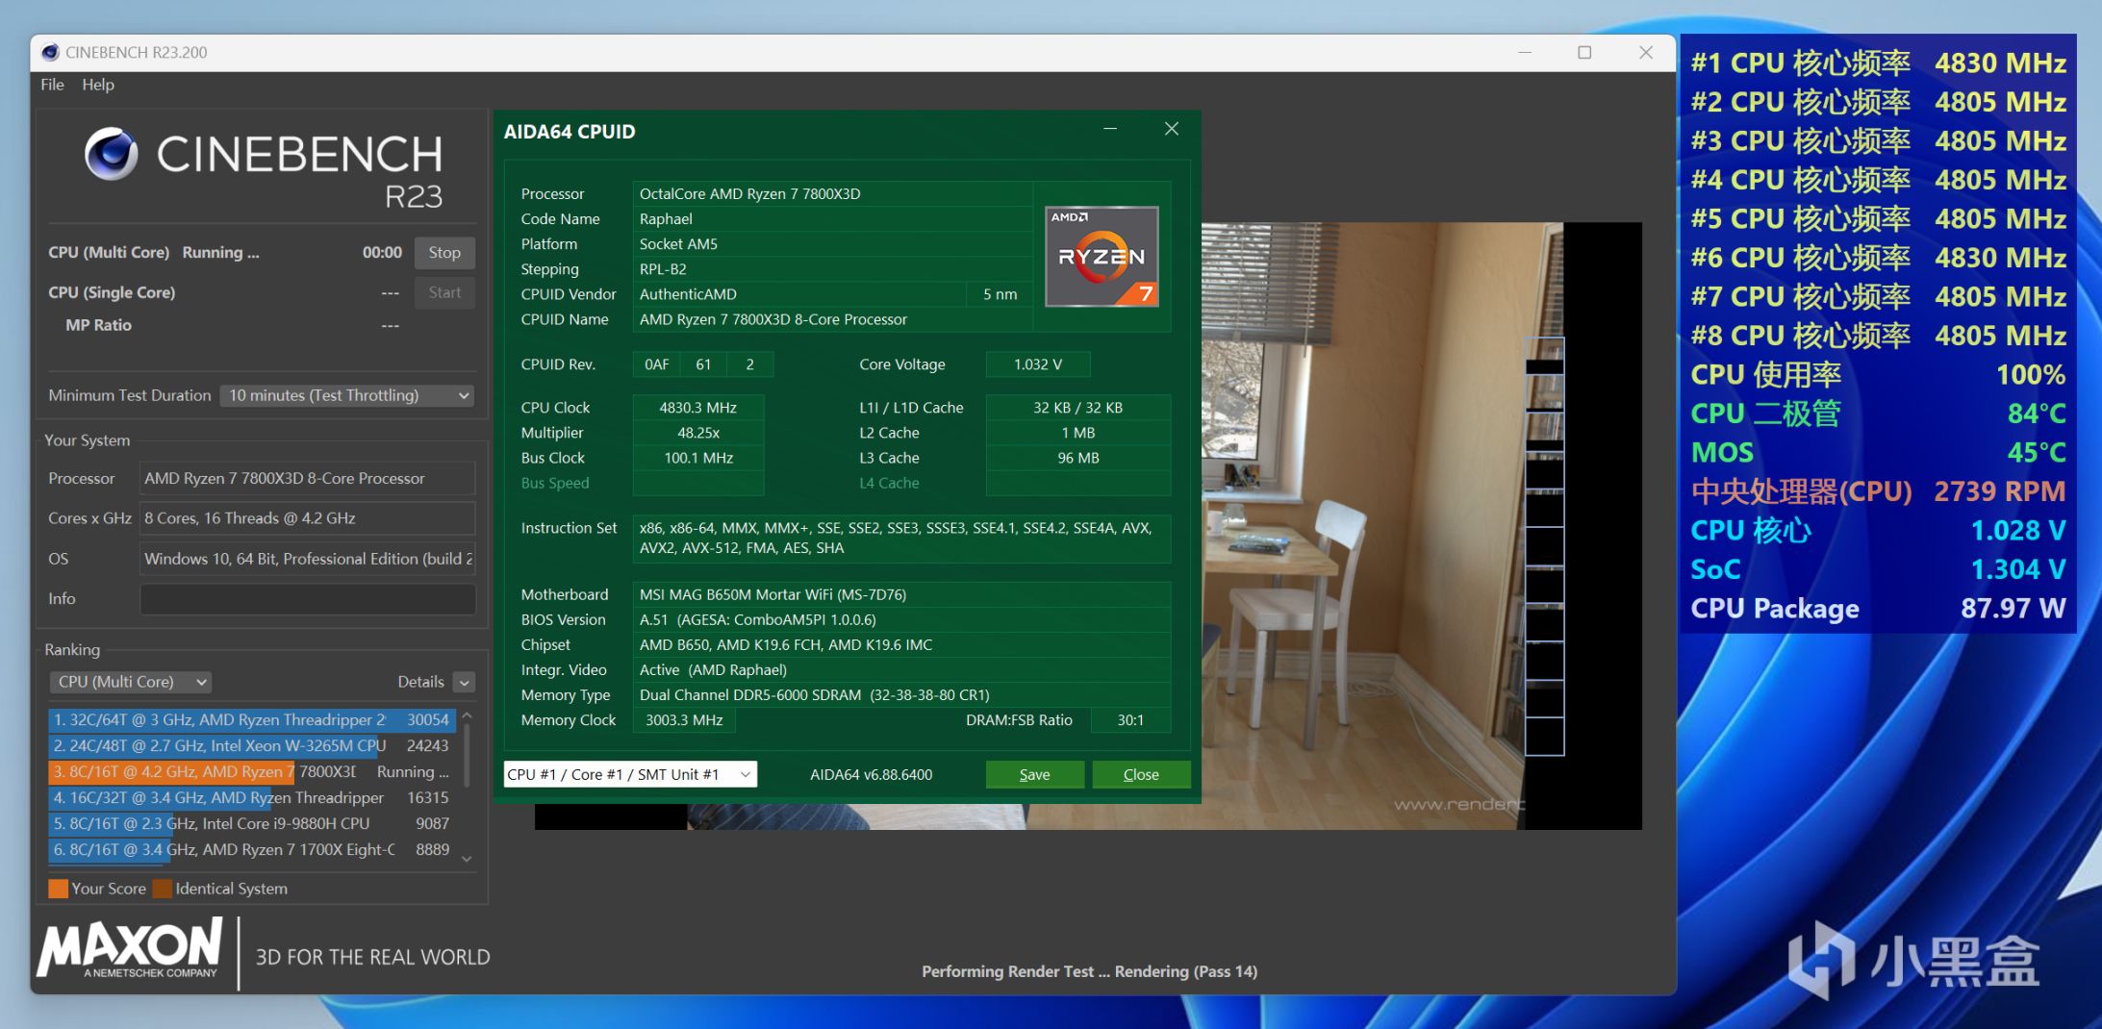This screenshot has height=1029, width=2102.
Task: Click the Bus Clock value '100.1 MHz'
Action: pyautogui.click(x=698, y=458)
